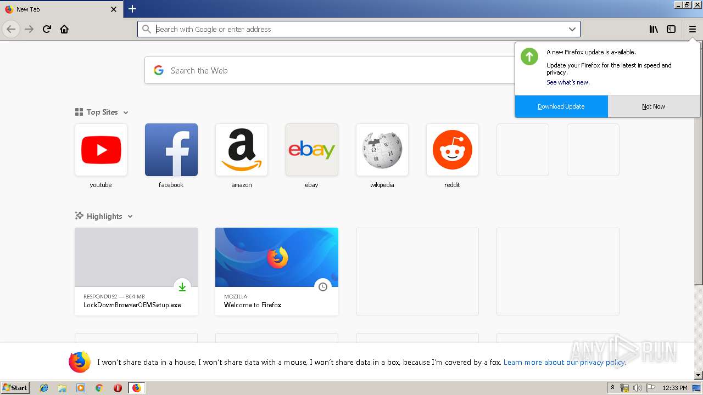Close the New Tab tab

(x=114, y=9)
